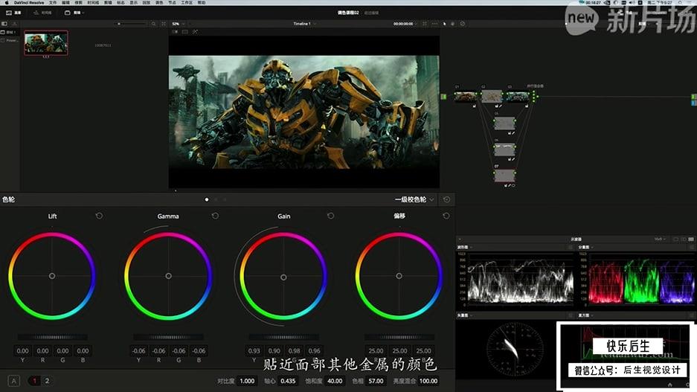Image resolution: width=697 pixels, height=392 pixels.
Task: Select the arrow pointer tool above node editor
Action: pyautogui.click(x=444, y=24)
